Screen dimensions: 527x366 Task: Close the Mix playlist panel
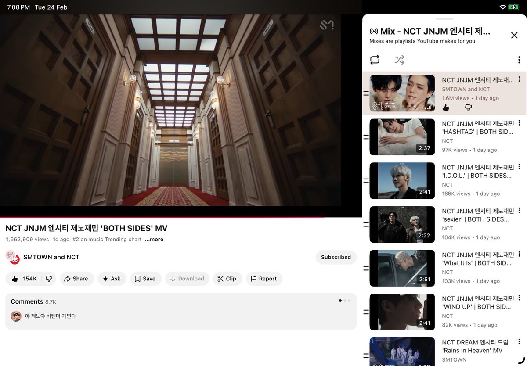[x=514, y=35]
